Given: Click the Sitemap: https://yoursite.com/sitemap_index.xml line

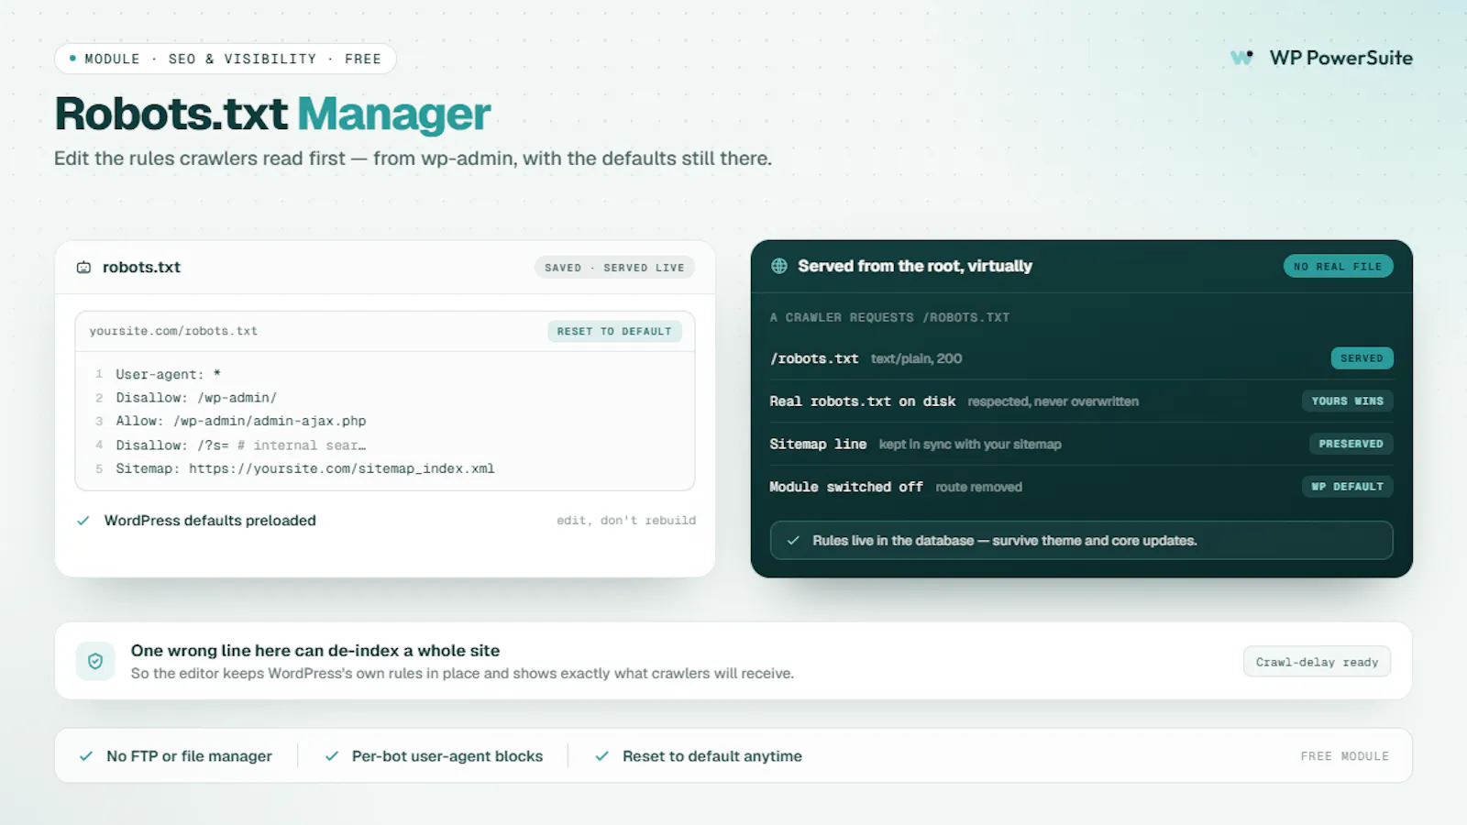Looking at the screenshot, I should 305,468.
